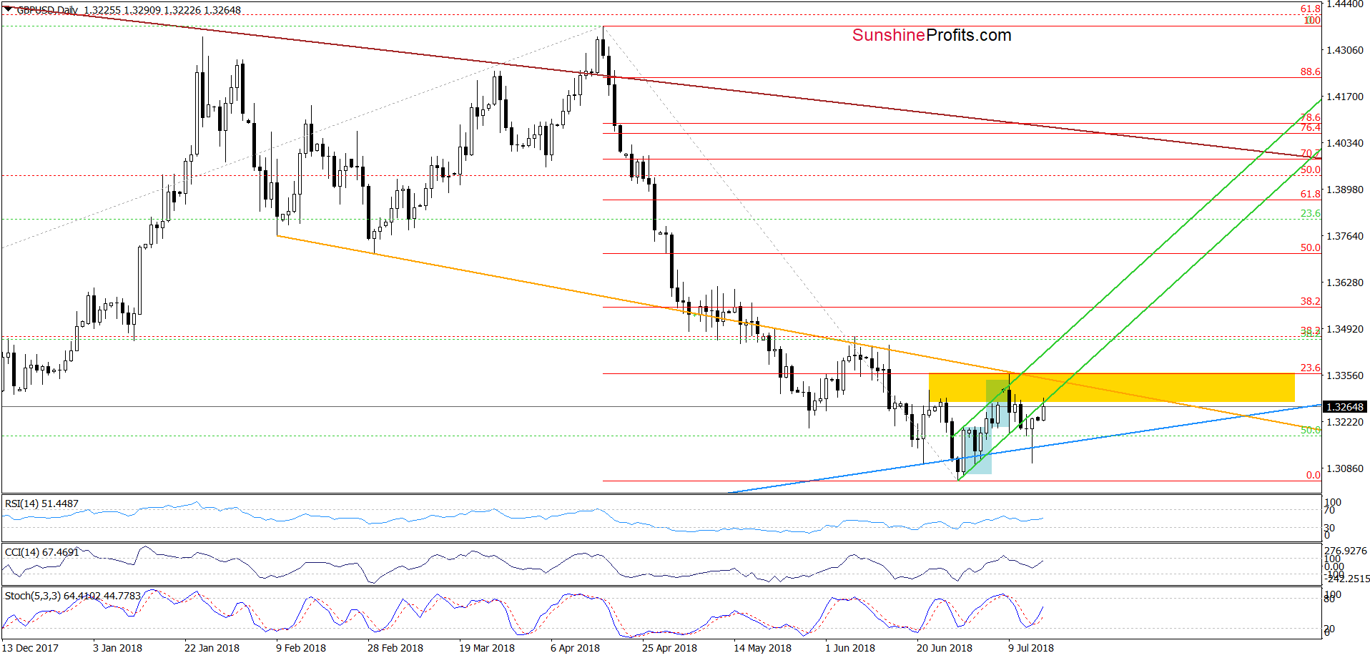The image size is (1370, 658).
Task: Click the red 23.6 retracement label
Action: 1310,368
